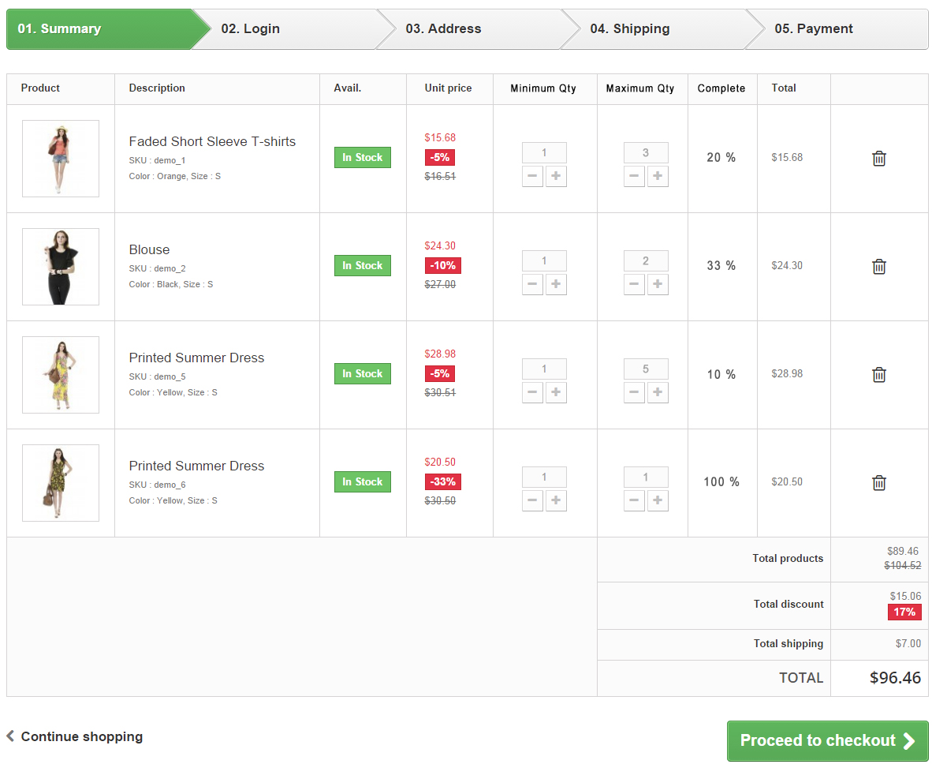Click the Faded Short Sleeve T-shirts title
The image size is (932, 764).
212,141
